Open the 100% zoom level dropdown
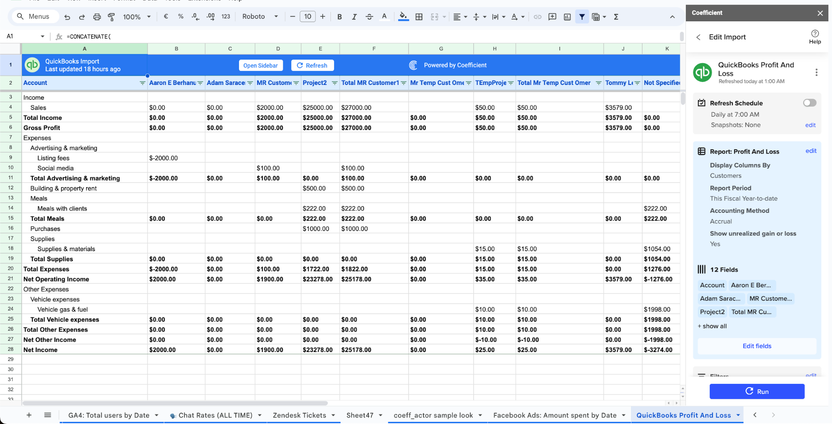Viewport: 832px width, 424px height. coord(137,17)
